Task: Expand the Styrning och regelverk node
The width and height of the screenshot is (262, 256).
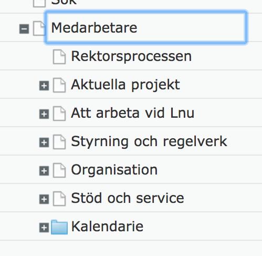Action: tap(44, 142)
